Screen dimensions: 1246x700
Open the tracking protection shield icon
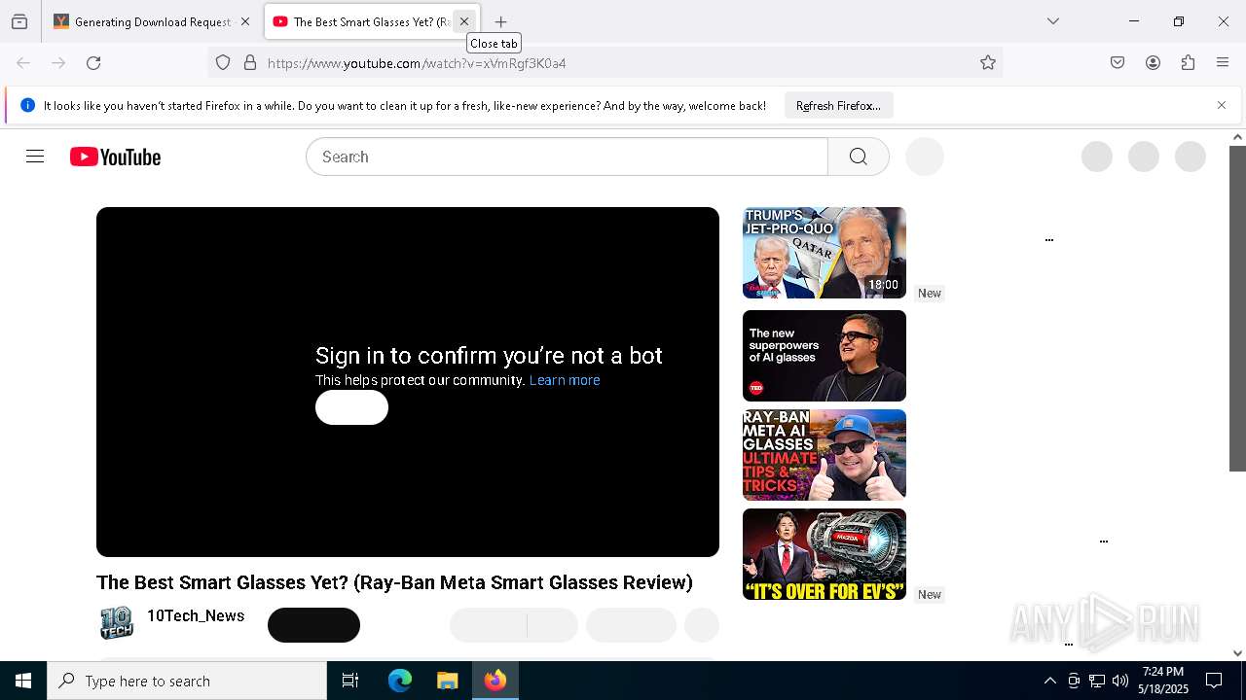(223, 63)
